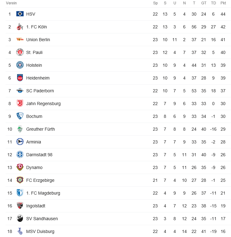This screenshot has height=237, width=231.
Task: Click the Heidenheim crest icon
Action: coord(20,78)
